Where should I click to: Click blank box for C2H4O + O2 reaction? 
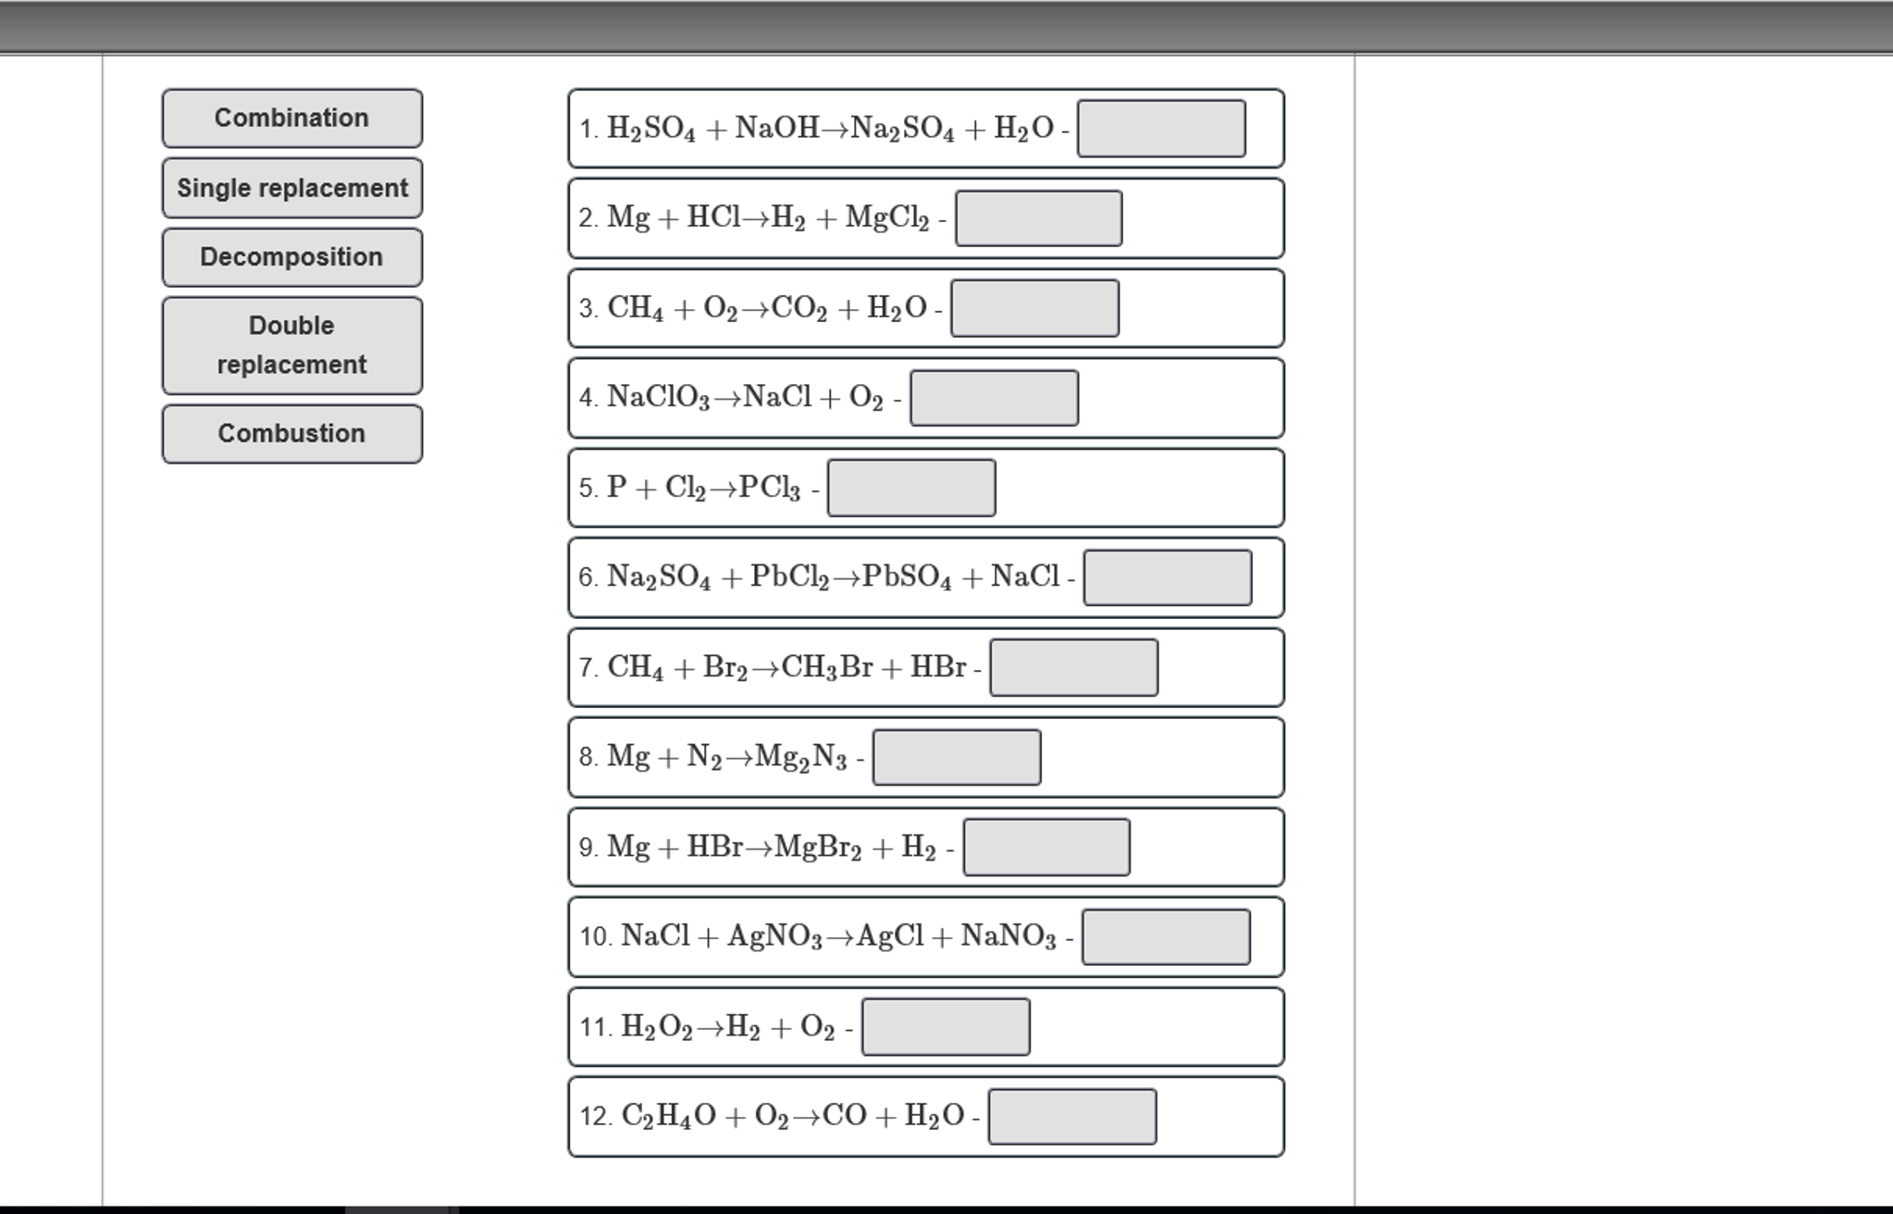[x=1071, y=1116]
